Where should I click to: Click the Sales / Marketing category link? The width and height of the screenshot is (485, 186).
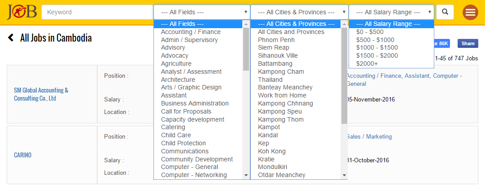click(369, 137)
